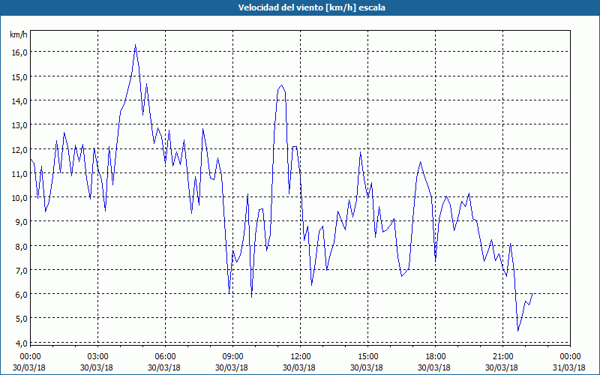
Task: Select the "14,0" y-axis value
Action: 19,101
